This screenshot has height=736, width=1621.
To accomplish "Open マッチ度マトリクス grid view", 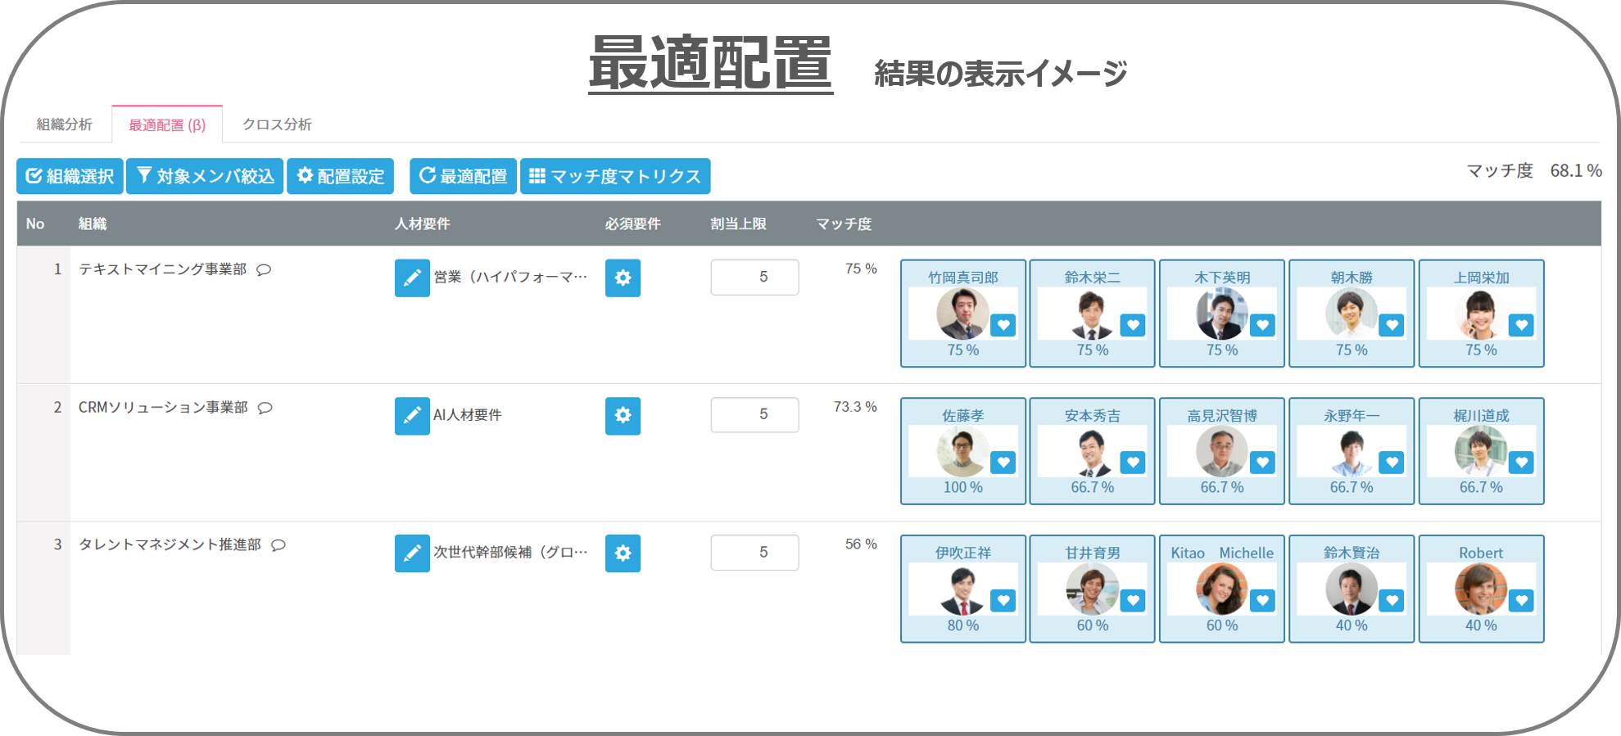I will point(615,176).
